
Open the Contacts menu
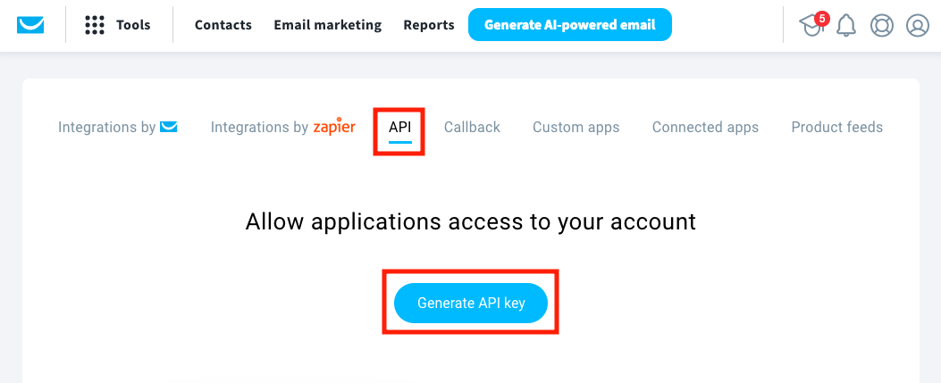tap(223, 25)
